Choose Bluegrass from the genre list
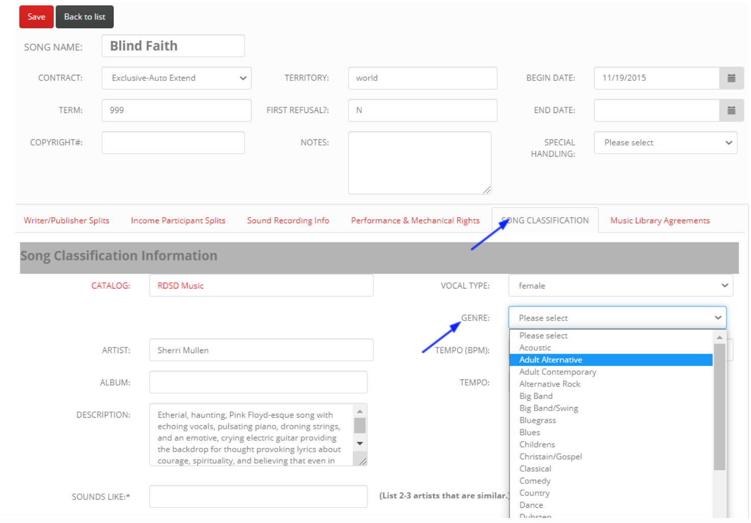 click(x=538, y=421)
